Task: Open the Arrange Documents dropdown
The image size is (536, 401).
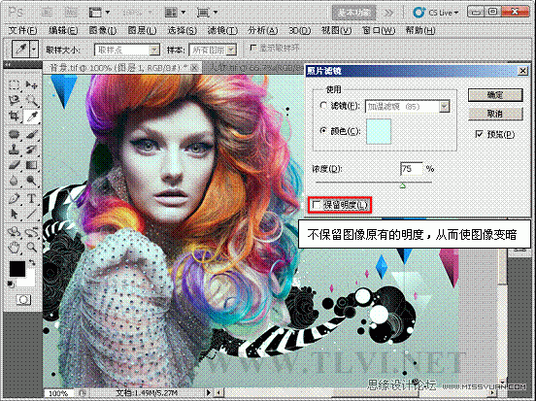Action: 175,13
